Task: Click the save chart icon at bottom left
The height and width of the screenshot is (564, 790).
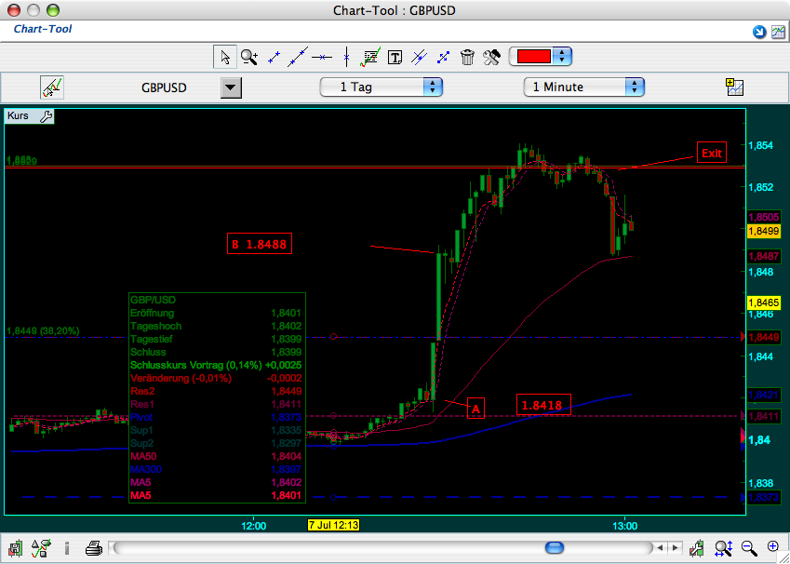Action: pyautogui.click(x=15, y=547)
